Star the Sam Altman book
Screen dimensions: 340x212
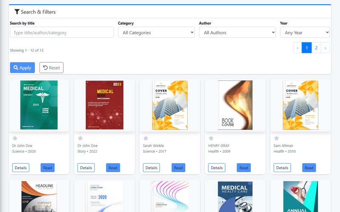click(277, 138)
